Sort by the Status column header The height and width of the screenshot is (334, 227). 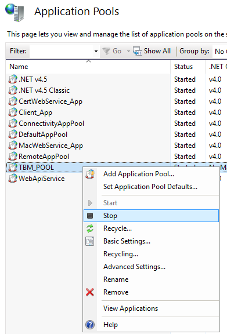188,67
